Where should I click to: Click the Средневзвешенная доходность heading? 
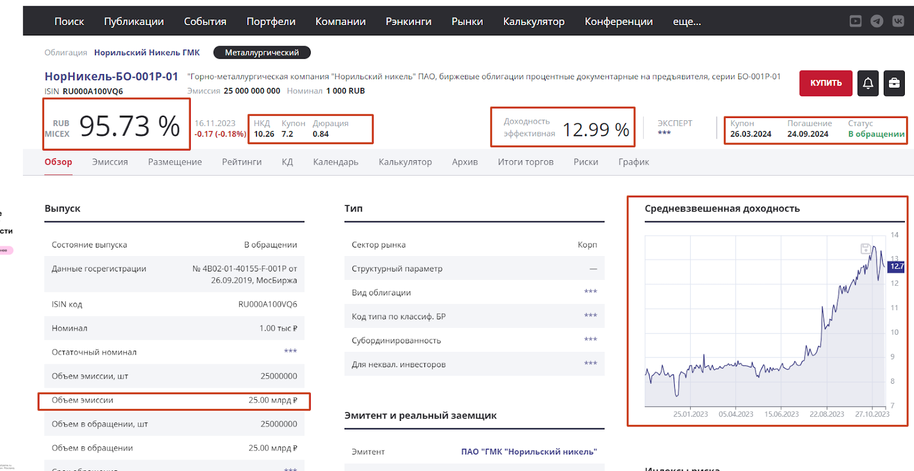coord(722,209)
